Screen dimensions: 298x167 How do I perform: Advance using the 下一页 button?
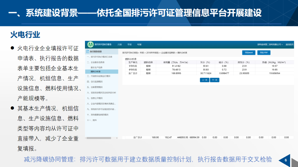pos(214,80)
